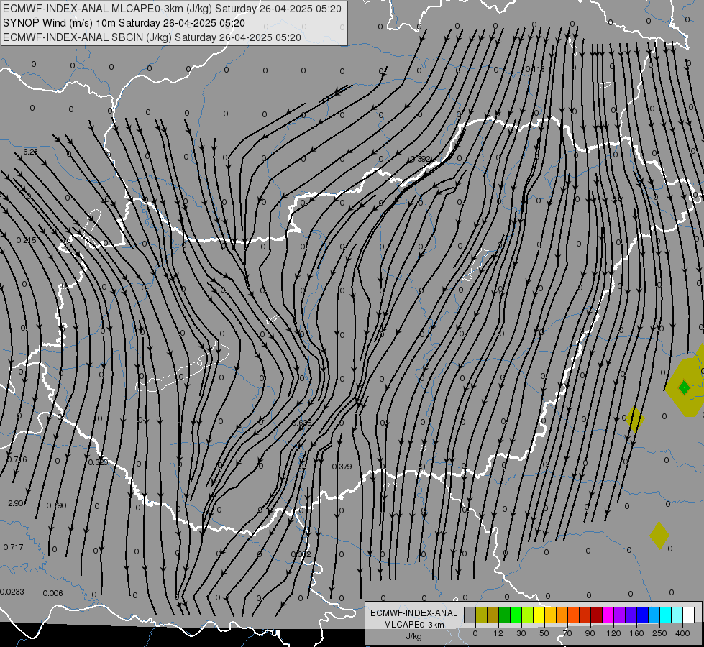Image resolution: width=704 pixels, height=647 pixels.
Task: Select the dark red legend swatch
Action: pyautogui.click(x=597, y=615)
